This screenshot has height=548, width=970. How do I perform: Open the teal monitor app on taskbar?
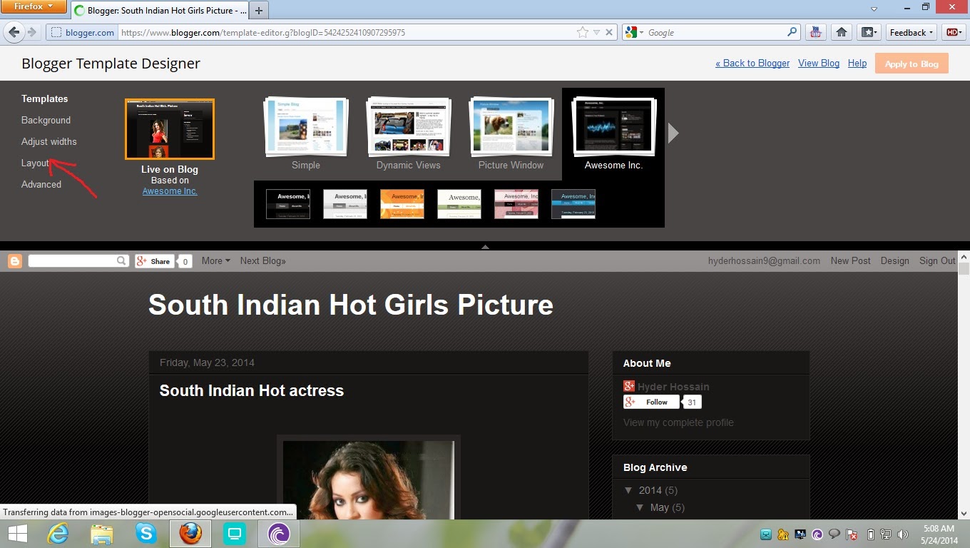(x=235, y=534)
